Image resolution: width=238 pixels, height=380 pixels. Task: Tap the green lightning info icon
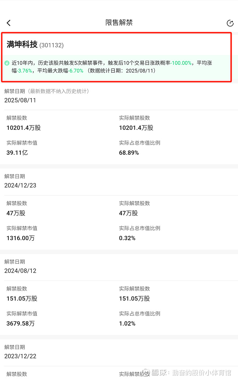click(x=7, y=63)
